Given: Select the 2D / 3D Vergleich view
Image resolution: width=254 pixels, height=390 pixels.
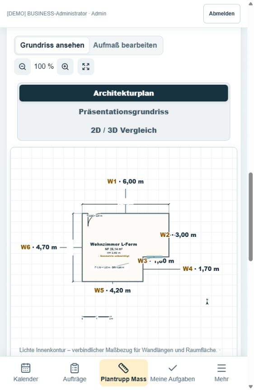Looking at the screenshot, I should [124, 130].
